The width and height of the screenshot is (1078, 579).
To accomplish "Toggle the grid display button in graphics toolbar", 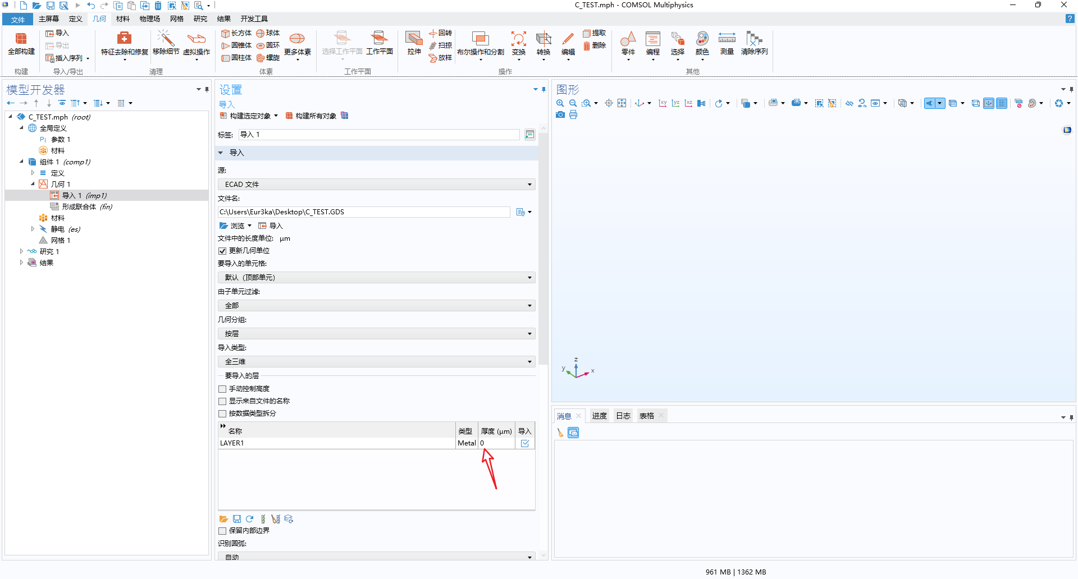I will (1002, 103).
